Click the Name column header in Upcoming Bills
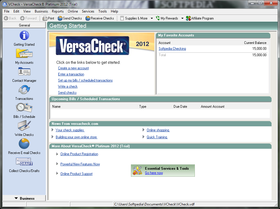The width and height of the screenshot is (280, 209). click(56, 106)
